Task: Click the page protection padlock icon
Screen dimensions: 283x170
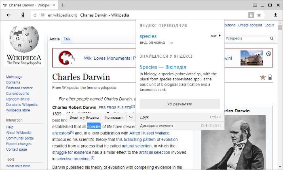Action: point(270,77)
